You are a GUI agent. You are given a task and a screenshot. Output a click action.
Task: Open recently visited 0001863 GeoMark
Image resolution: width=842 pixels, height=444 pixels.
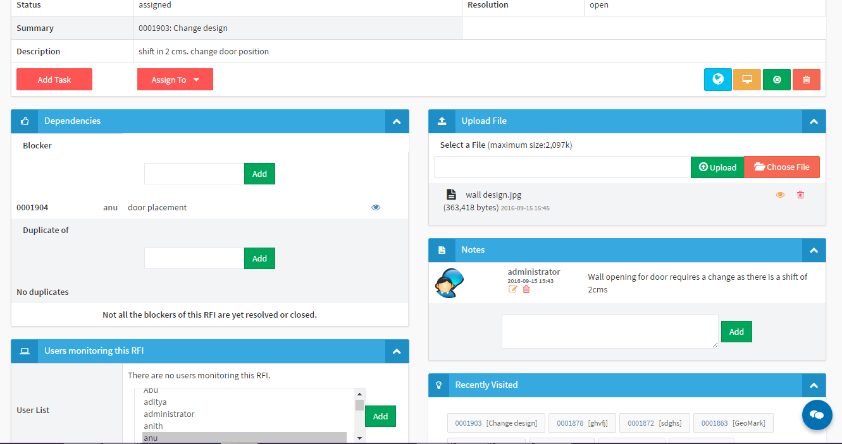pyautogui.click(x=733, y=423)
